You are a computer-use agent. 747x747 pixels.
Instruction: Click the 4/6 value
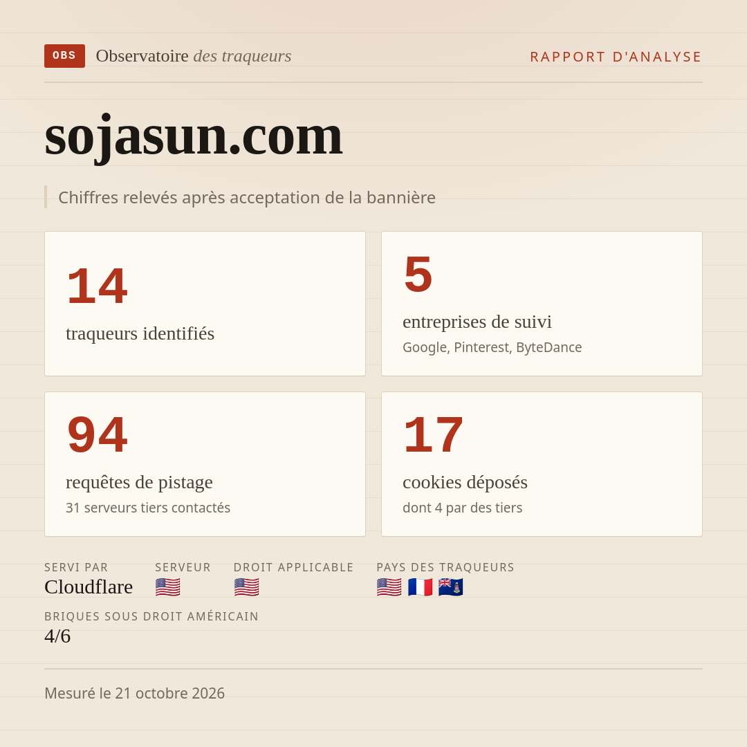click(57, 636)
